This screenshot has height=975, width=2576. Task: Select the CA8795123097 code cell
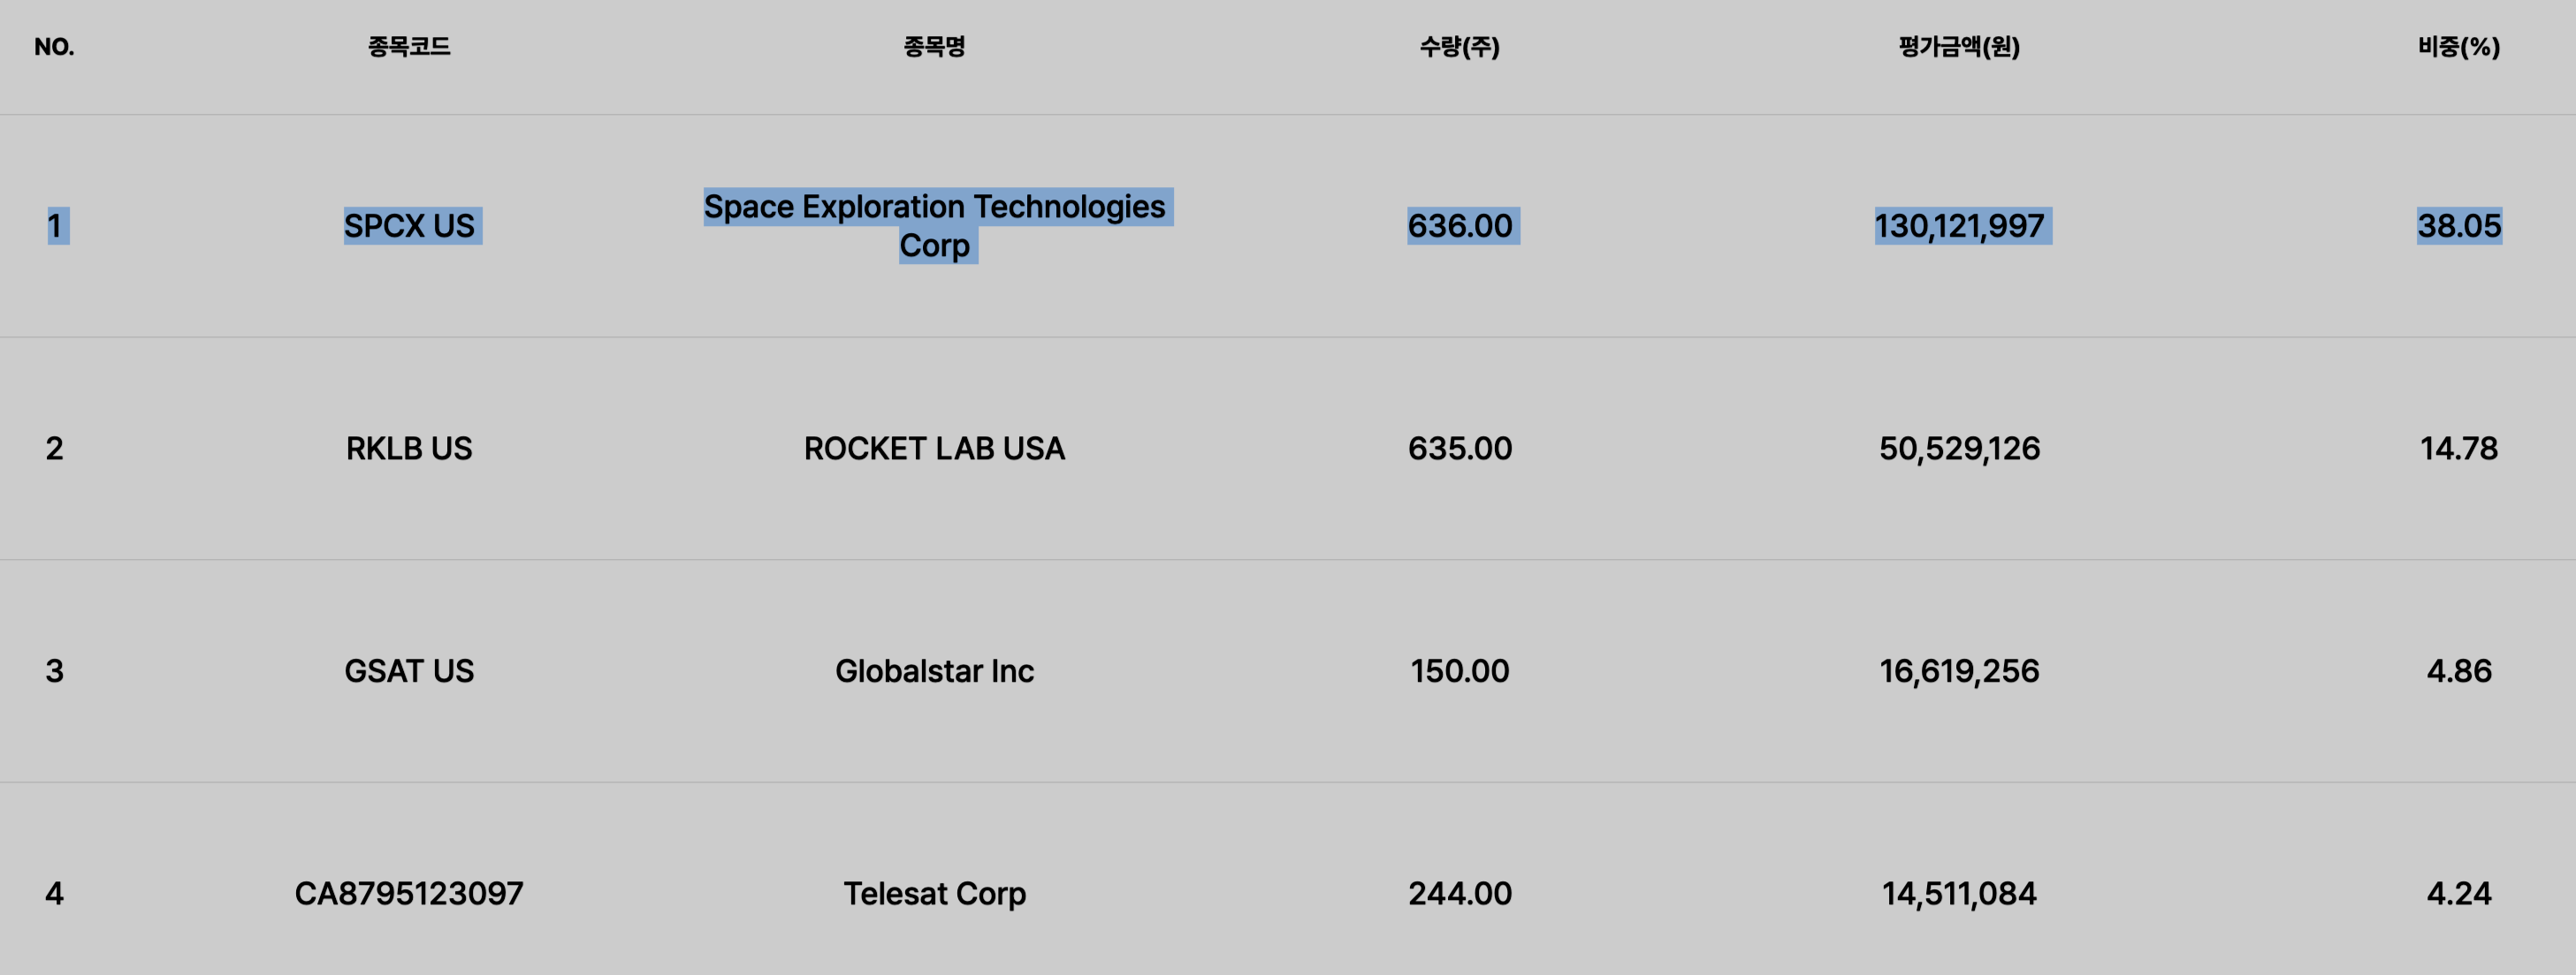coord(409,894)
